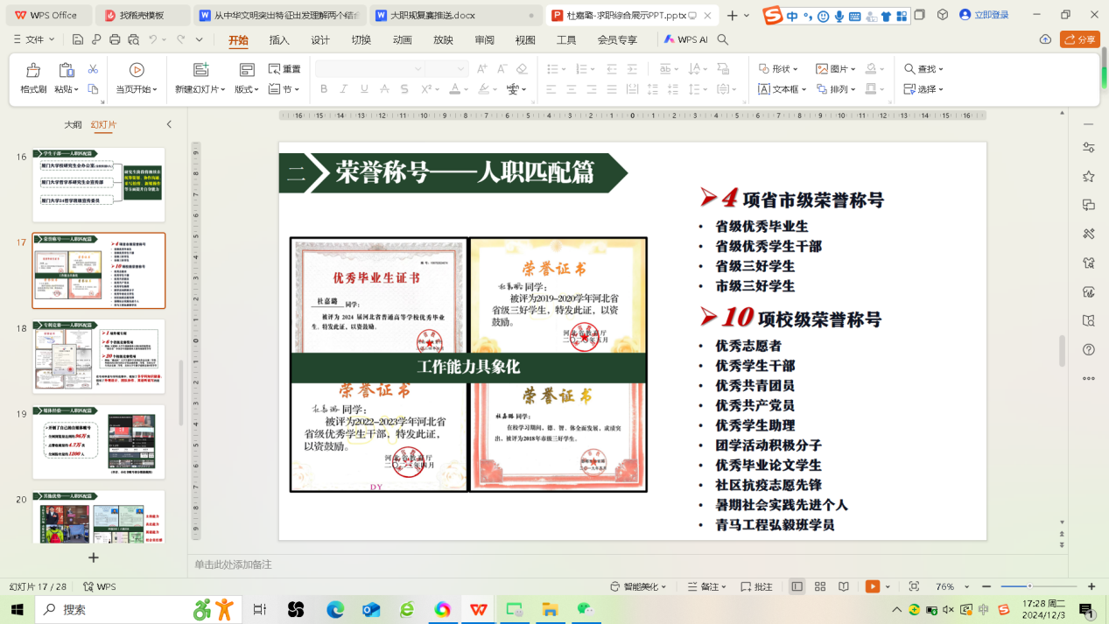
Task: Open the Shapes (形状) dropdown
Action: point(778,69)
